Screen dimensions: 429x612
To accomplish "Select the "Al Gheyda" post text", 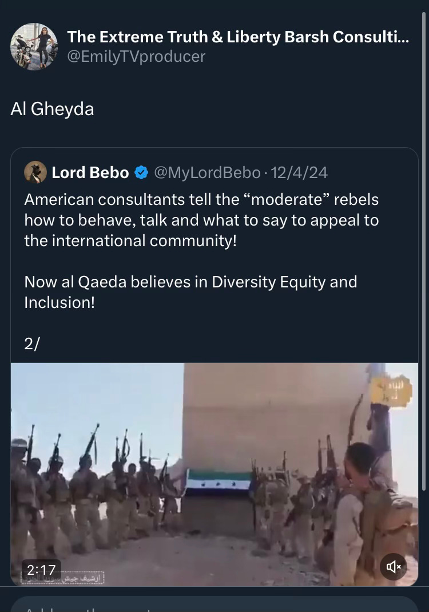I will [52, 109].
